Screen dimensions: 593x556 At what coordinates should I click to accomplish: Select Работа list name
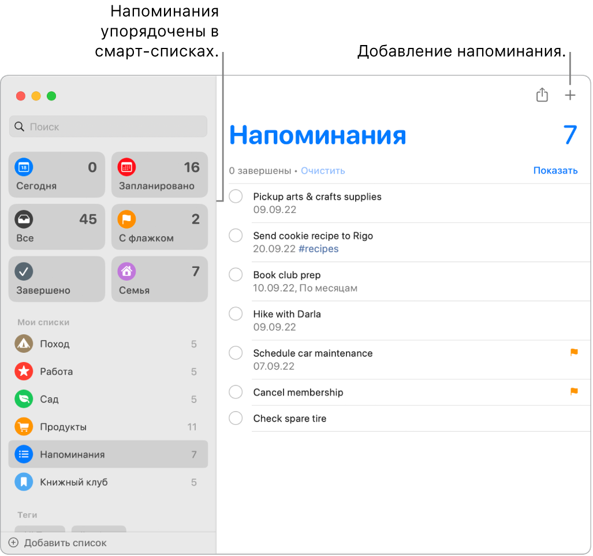pyautogui.click(x=57, y=371)
